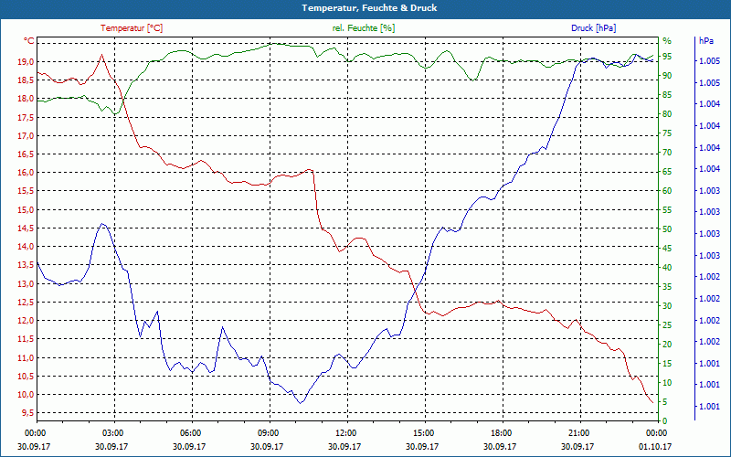This screenshot has width=731, height=457.
Task: Pick the 16,5 temperature axis value
Action: (26, 154)
